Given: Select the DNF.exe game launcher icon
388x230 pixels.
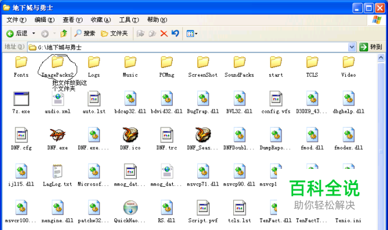Looking at the screenshot, I should [x=57, y=135].
